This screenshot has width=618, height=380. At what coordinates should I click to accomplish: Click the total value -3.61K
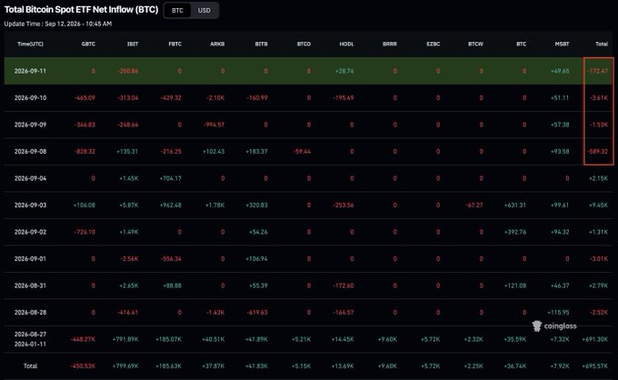[x=599, y=98]
